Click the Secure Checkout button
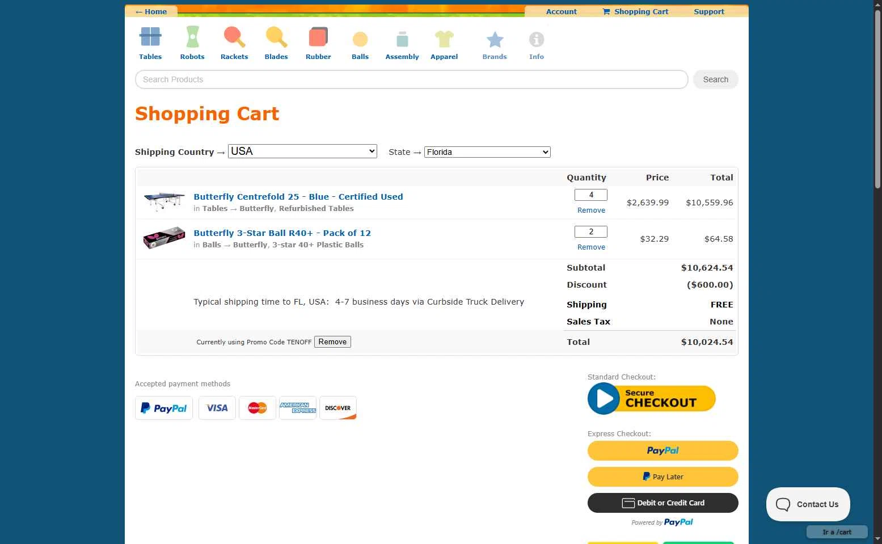882x544 pixels. pos(652,398)
